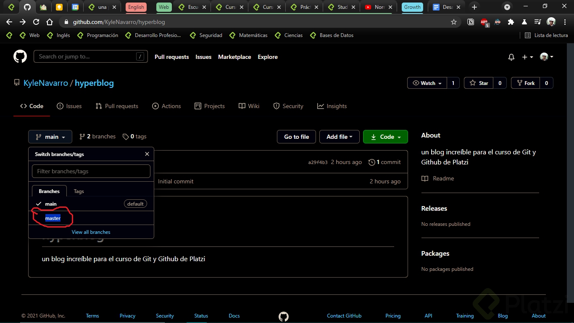Screen dimensions: 574x323
Task: Click the GitHub Octocat logo in header
Action: [20, 57]
